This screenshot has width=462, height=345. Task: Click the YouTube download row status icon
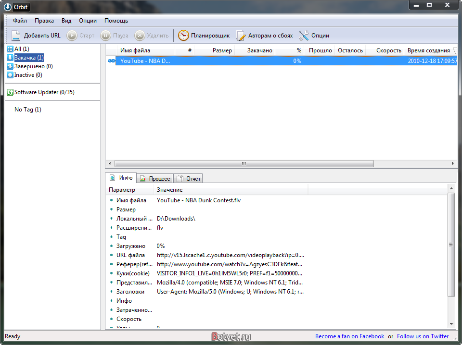[x=111, y=61]
